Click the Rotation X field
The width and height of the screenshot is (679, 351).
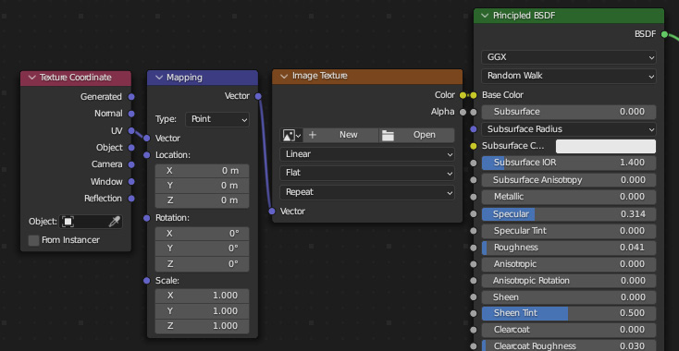click(x=203, y=234)
